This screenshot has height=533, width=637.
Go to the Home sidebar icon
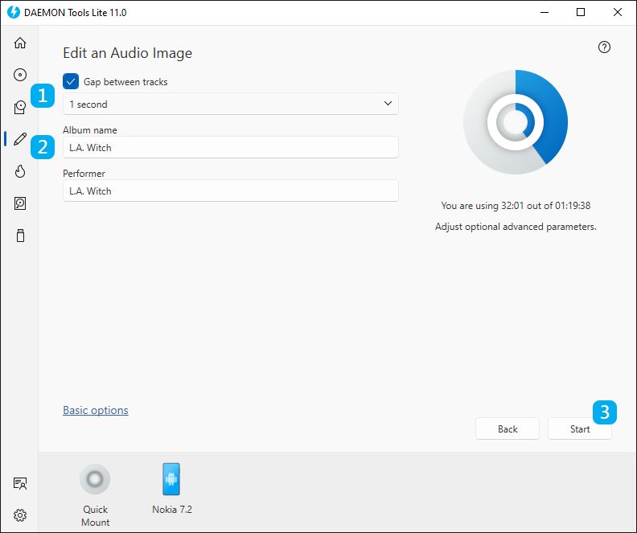(20, 43)
